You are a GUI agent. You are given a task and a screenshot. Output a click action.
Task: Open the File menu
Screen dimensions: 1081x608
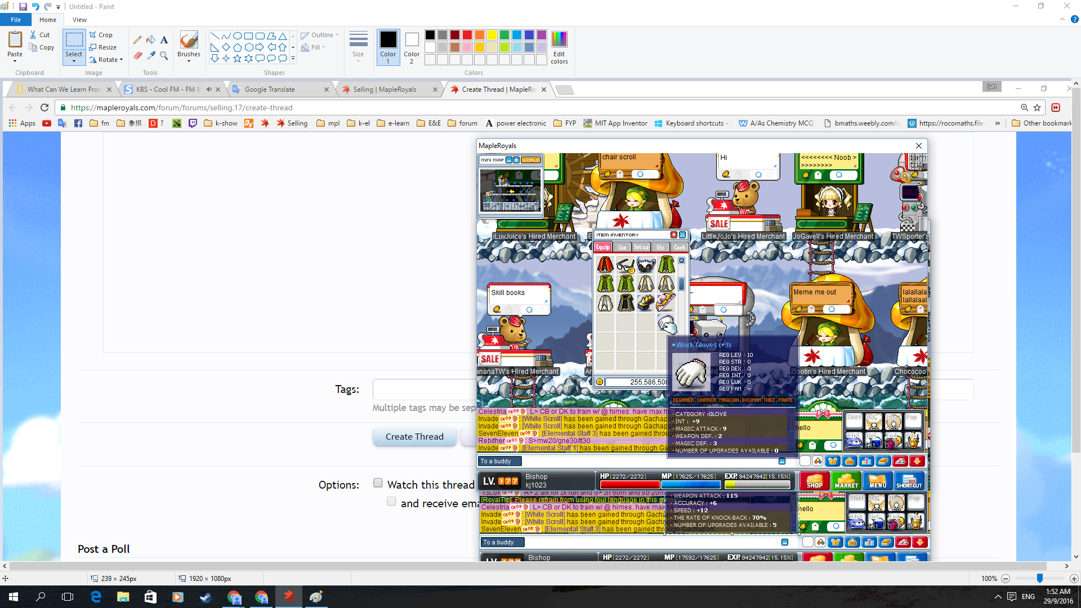coord(16,20)
